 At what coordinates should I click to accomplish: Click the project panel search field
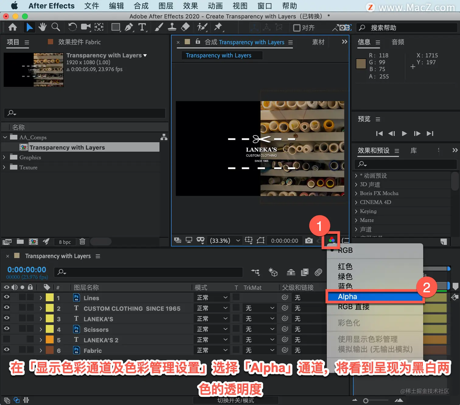85,113
